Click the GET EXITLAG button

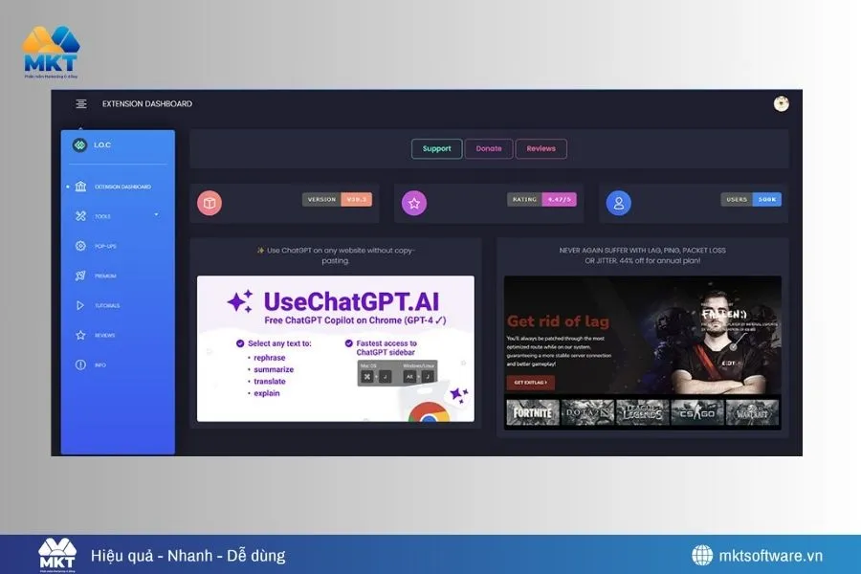(x=530, y=383)
